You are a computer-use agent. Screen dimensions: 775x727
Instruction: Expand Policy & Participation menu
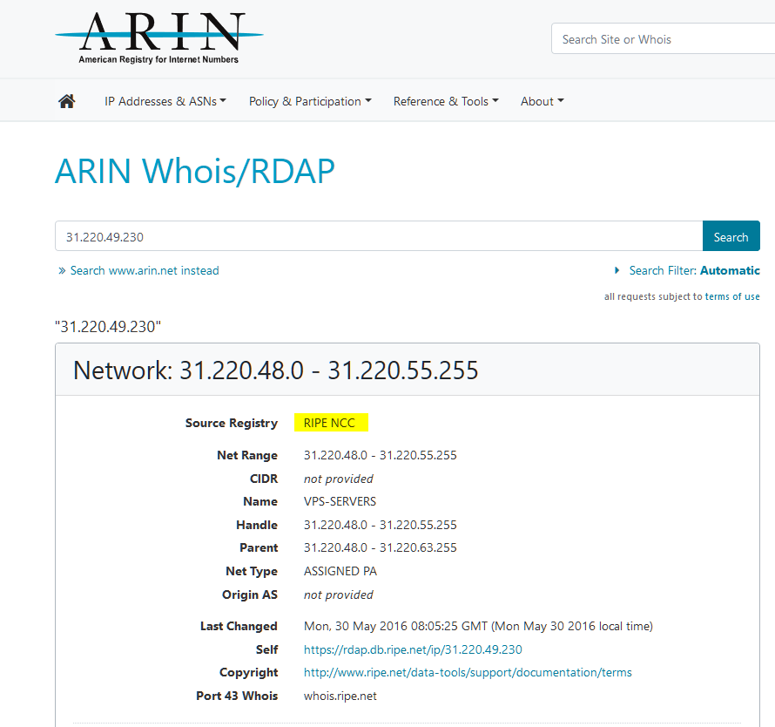point(310,101)
